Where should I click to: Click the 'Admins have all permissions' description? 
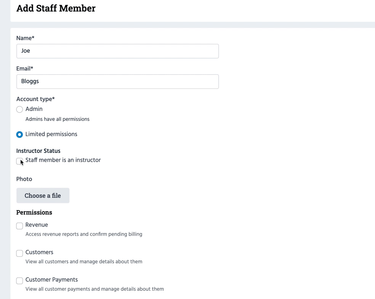(x=58, y=119)
